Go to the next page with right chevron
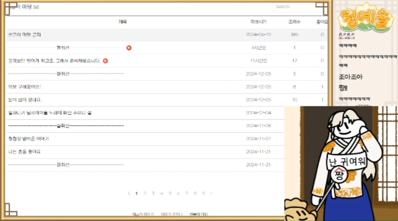This screenshot has width=398, height=221. (211, 193)
